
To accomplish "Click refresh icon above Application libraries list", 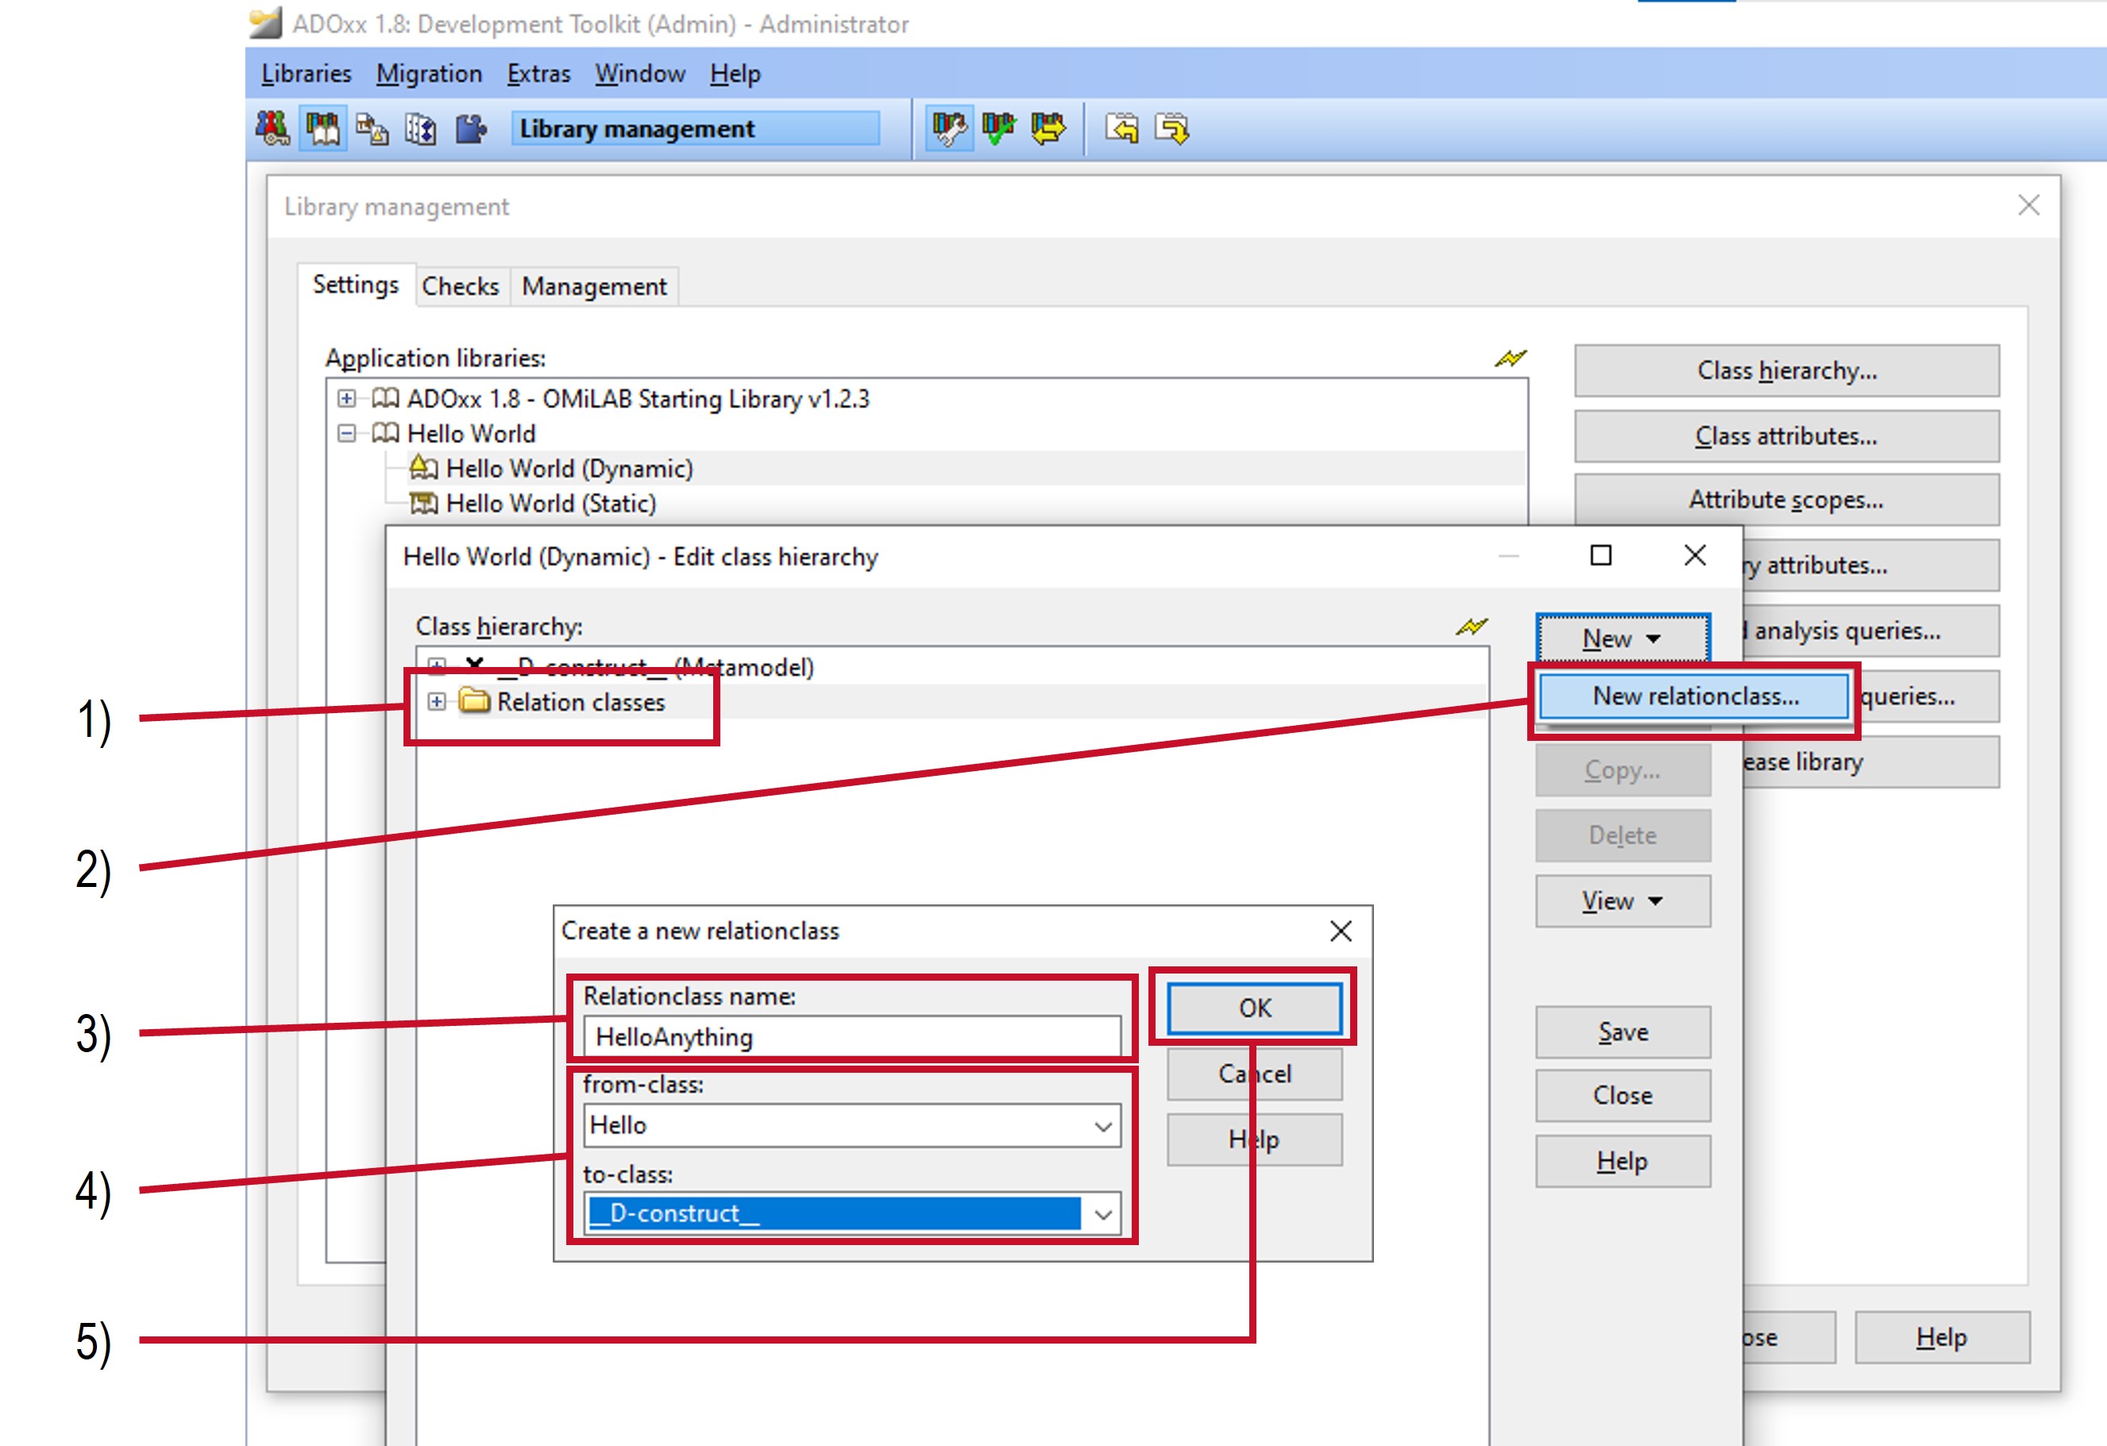I will pyautogui.click(x=1511, y=358).
